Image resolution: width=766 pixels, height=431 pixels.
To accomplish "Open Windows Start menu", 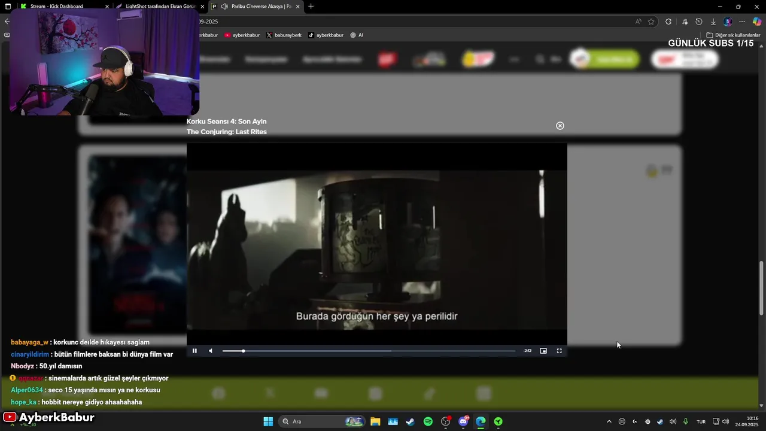I will 268,421.
